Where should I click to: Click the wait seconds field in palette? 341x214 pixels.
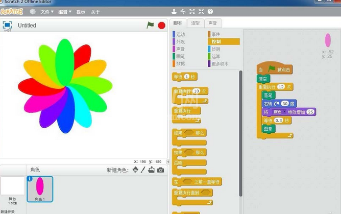coord(187,77)
